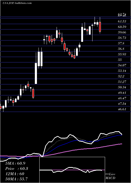Click the 47.54 price axis label
The width and height of the screenshot is (131, 183).
click(122, 104)
